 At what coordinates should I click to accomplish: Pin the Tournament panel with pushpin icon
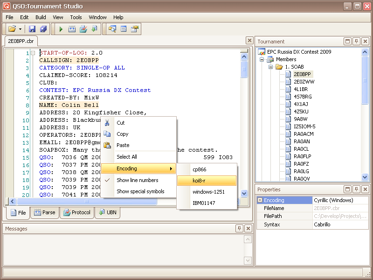pos(356,42)
